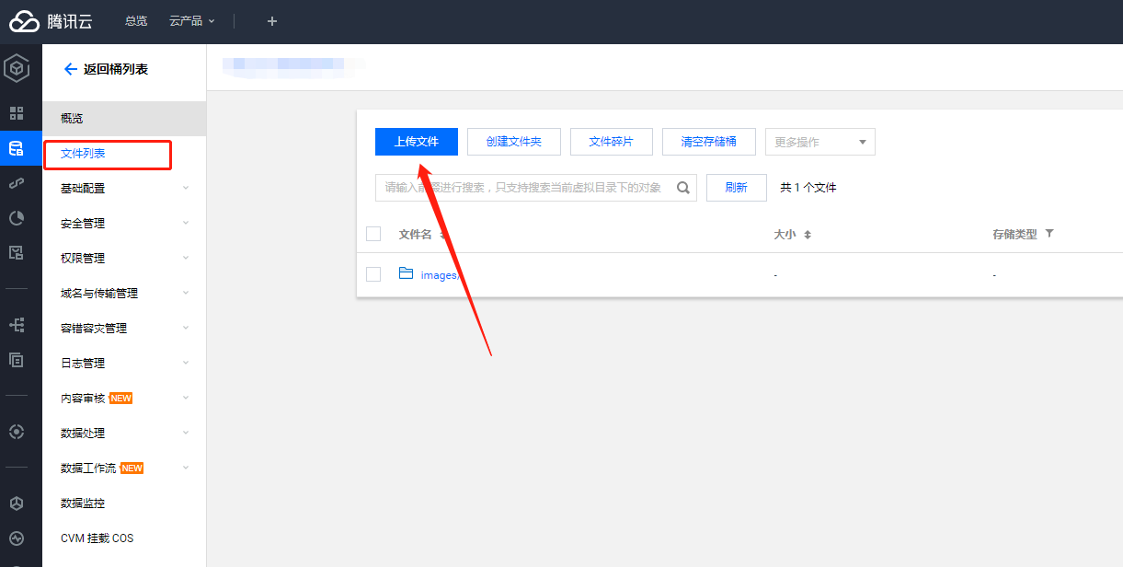1123x567 pixels.
Task: Open the circular target icon in the left rail
Action: pos(17,432)
